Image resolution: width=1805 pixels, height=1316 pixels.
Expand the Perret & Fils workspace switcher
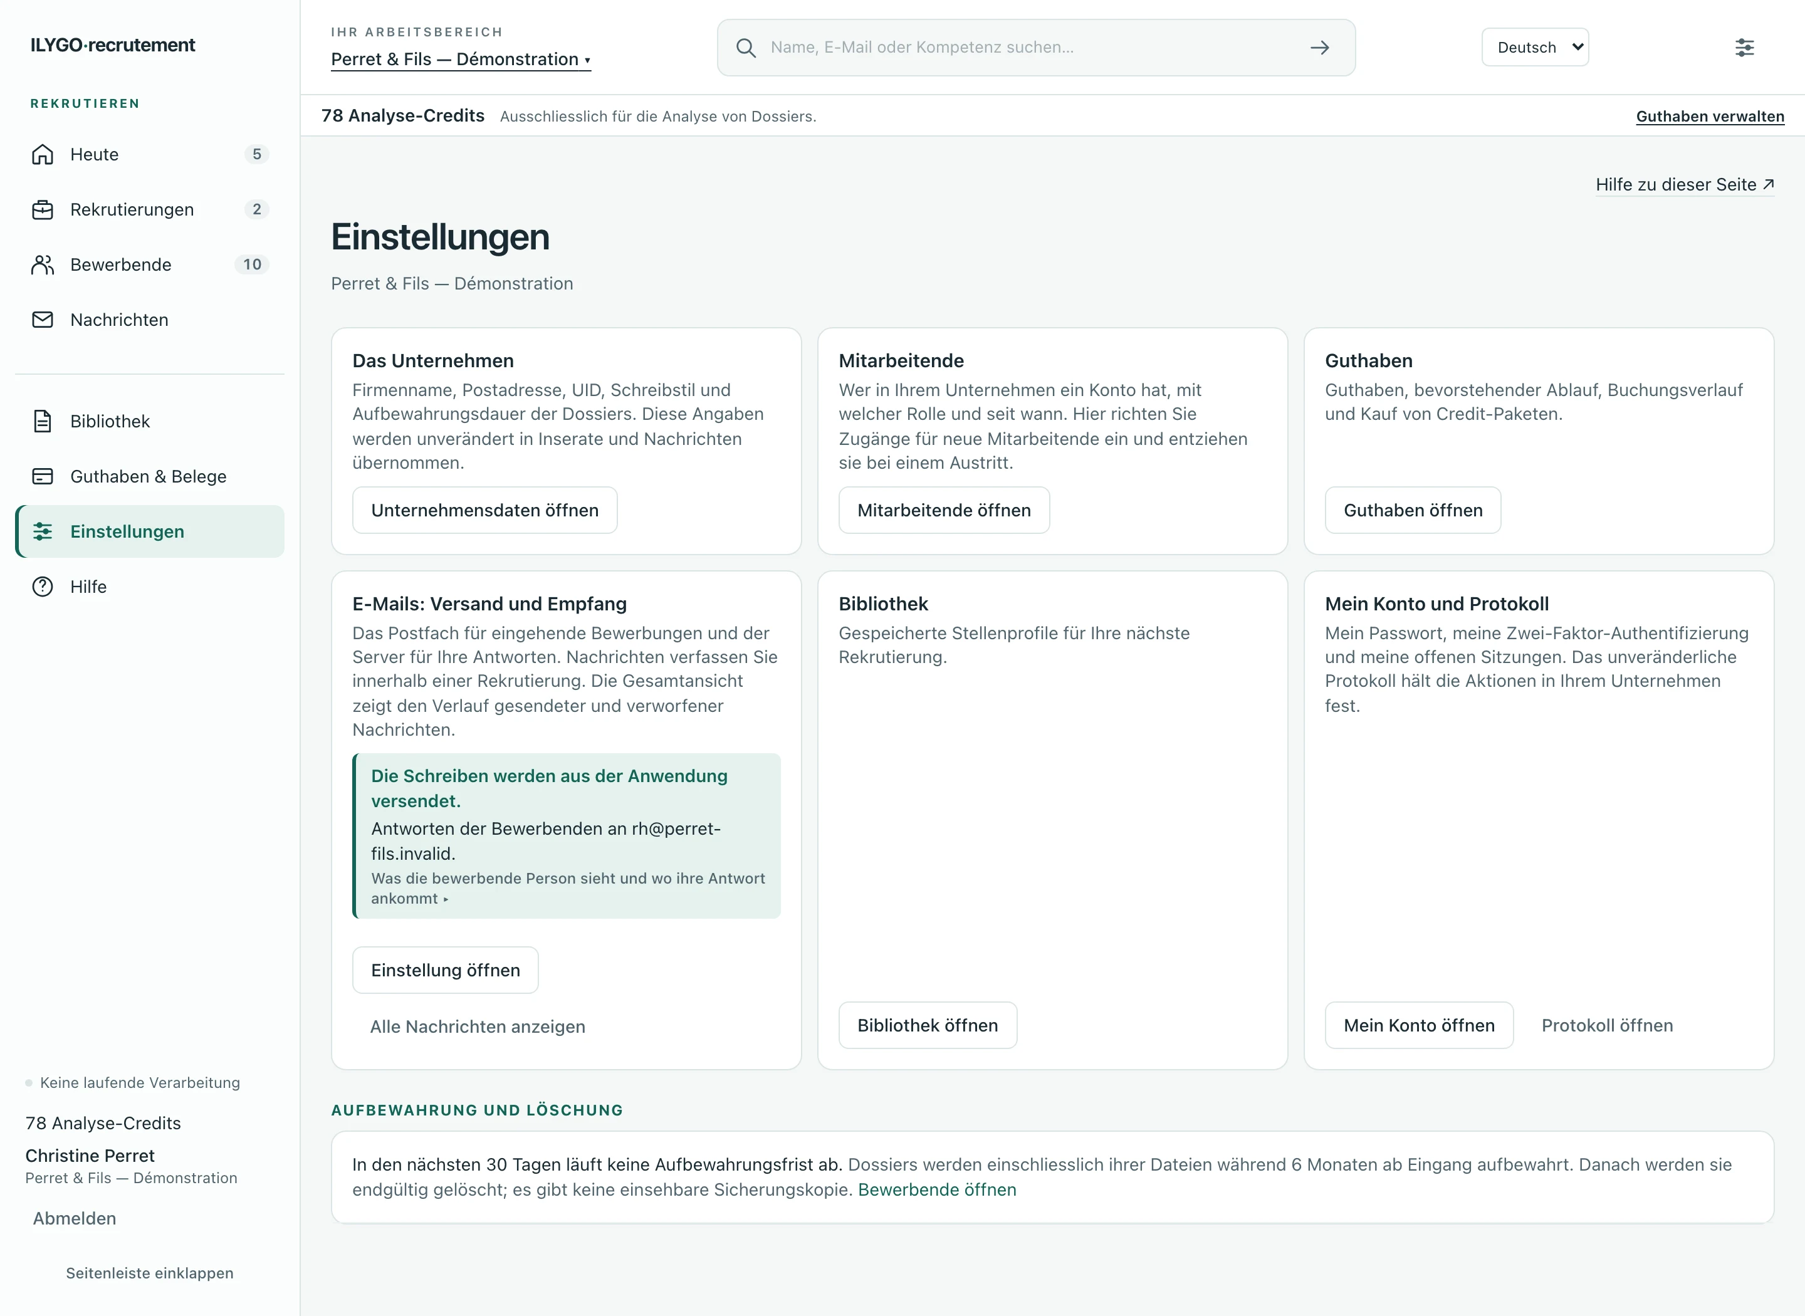461,59
